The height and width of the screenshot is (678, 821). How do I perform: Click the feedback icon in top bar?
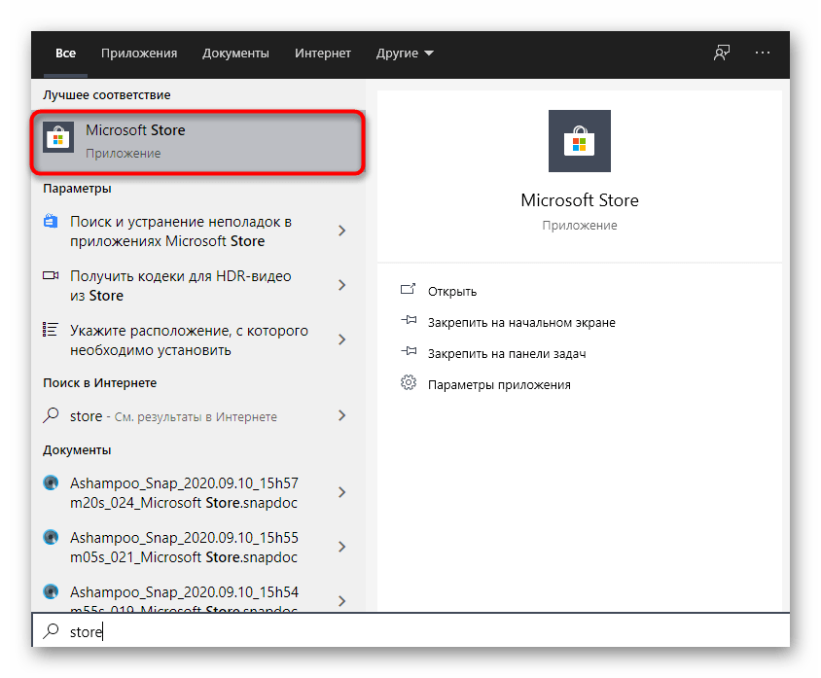tap(722, 54)
